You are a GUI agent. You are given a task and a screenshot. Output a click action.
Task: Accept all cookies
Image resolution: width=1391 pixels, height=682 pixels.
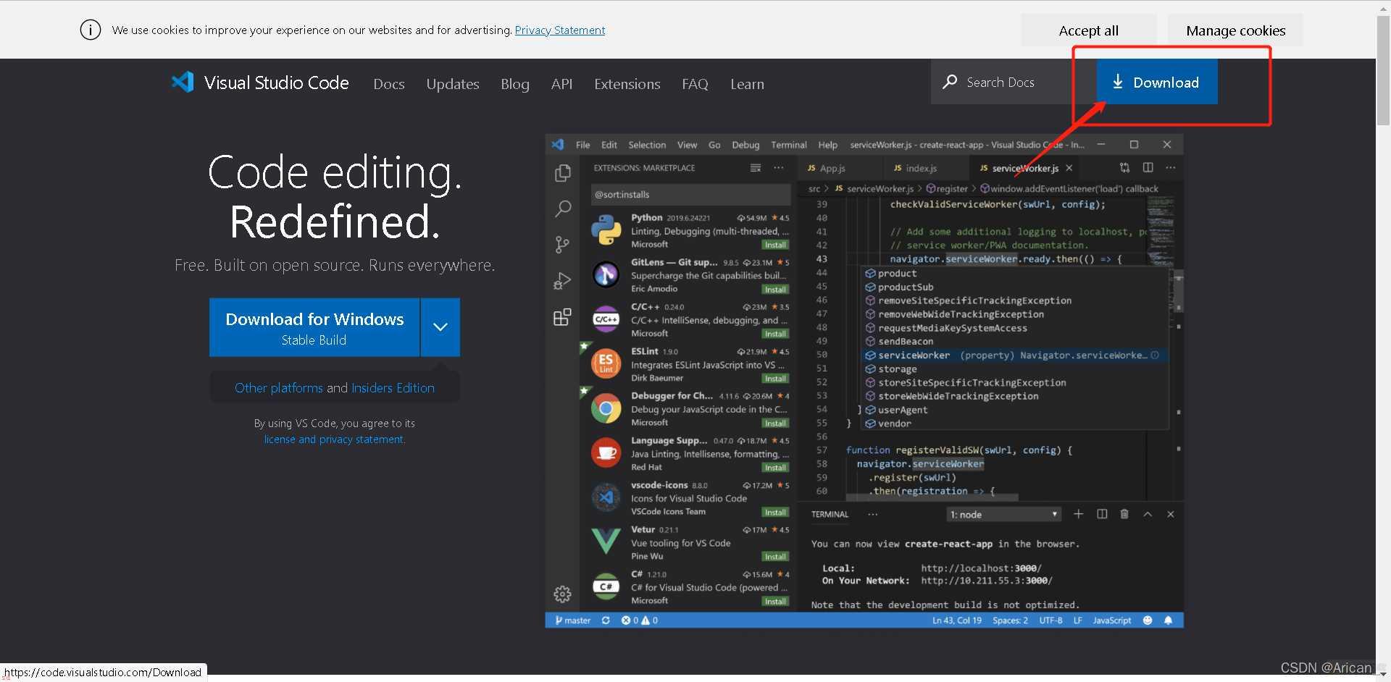(1088, 30)
